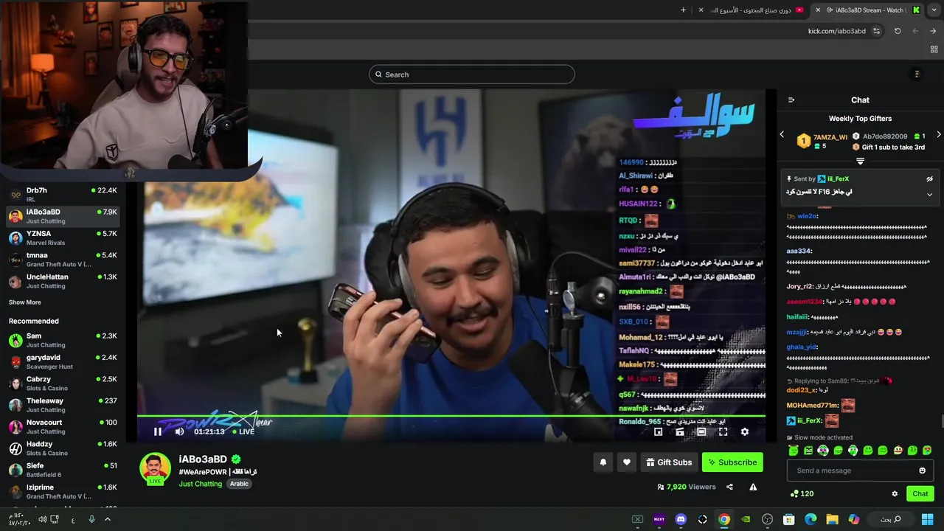View the 120 channel points balance
This screenshot has height=531, width=944.
tap(802, 493)
